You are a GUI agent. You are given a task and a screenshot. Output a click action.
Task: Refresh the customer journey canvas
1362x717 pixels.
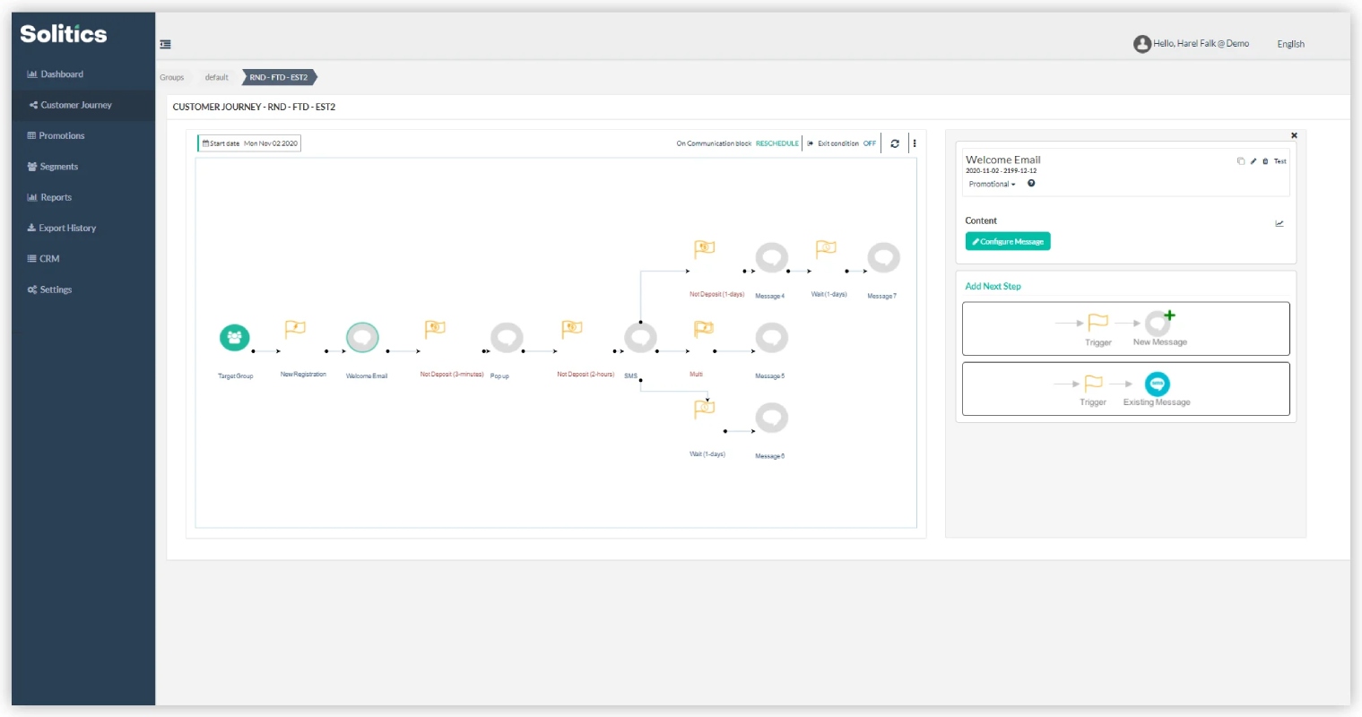point(895,143)
